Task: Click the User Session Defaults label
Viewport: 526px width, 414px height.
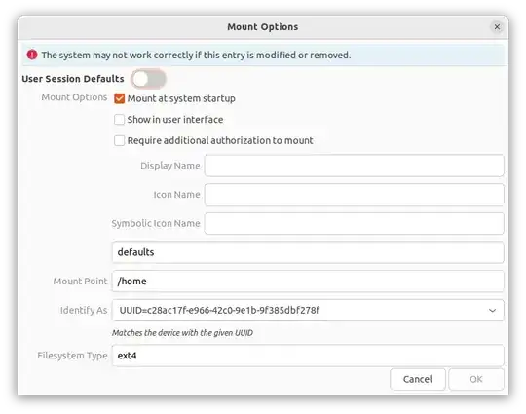Action: click(x=73, y=79)
